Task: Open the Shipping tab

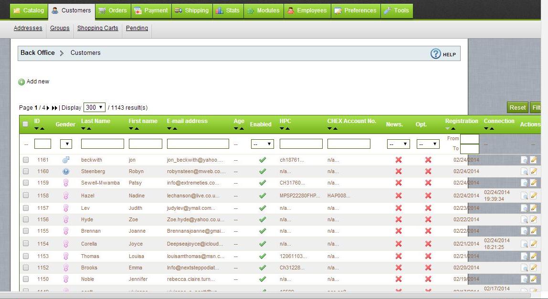Action: 192,10
